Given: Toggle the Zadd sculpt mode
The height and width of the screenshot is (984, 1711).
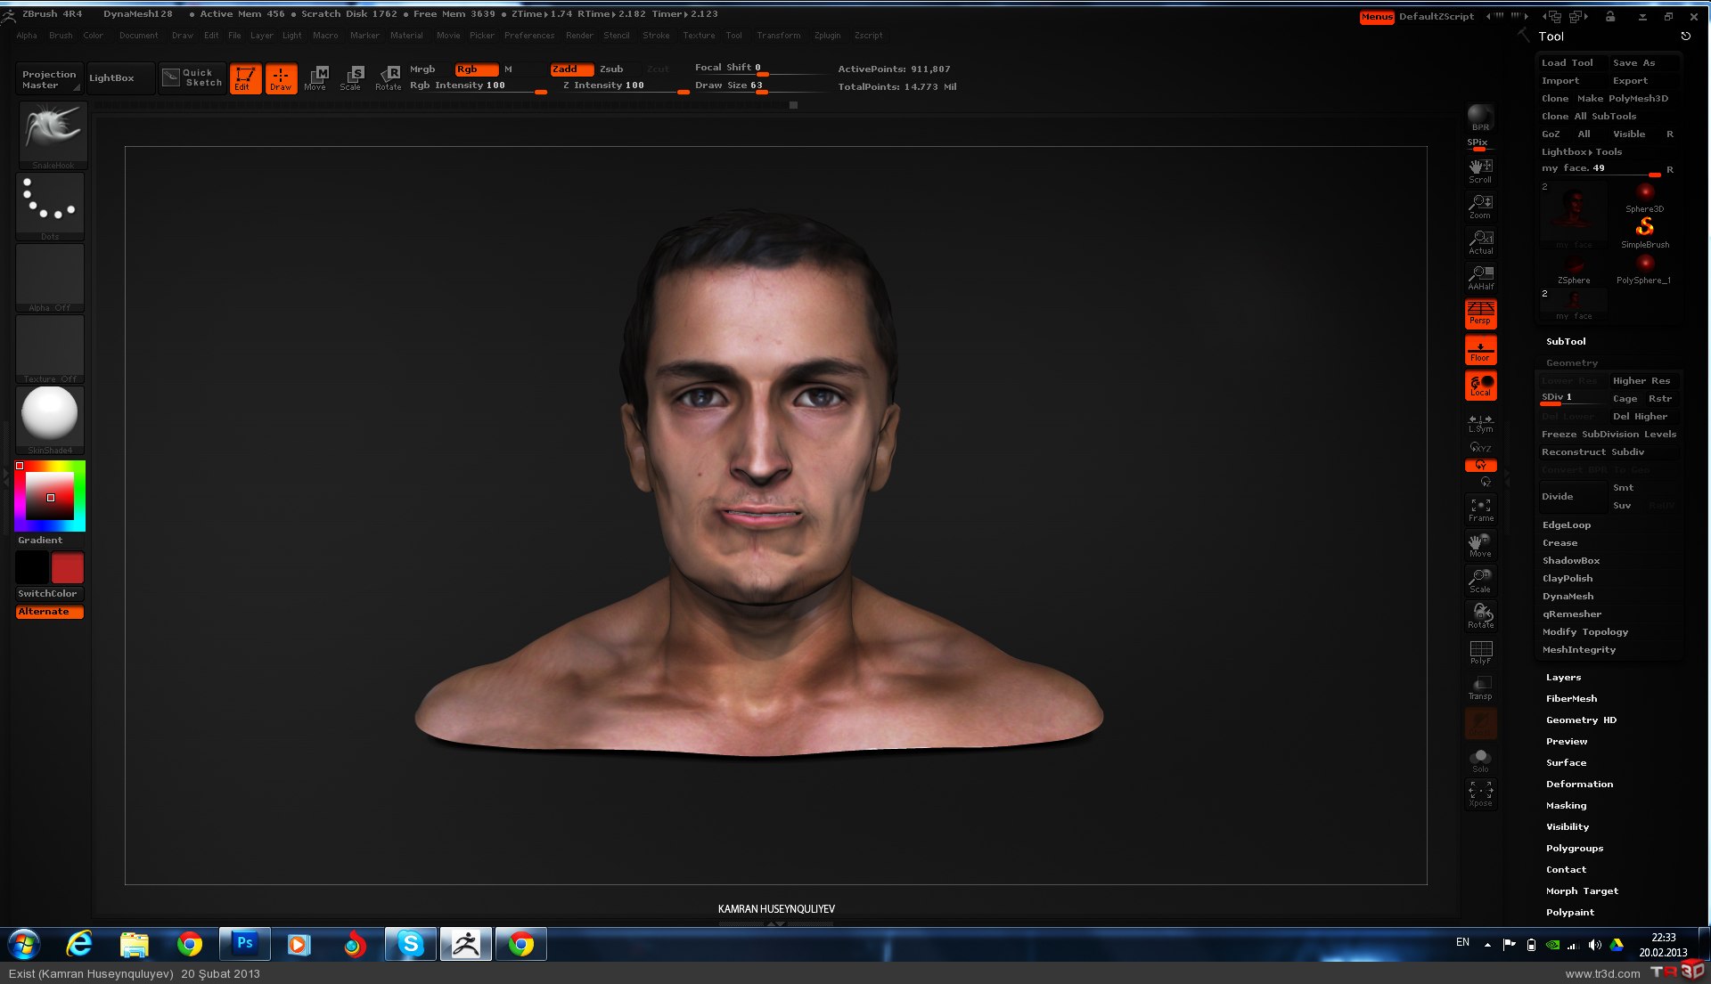Looking at the screenshot, I should point(572,69).
